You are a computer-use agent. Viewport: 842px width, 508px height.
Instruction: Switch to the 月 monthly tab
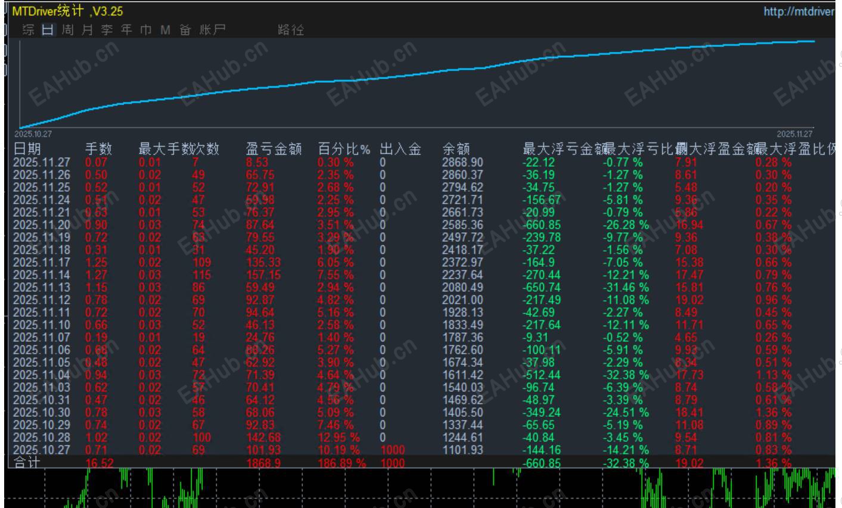87,30
